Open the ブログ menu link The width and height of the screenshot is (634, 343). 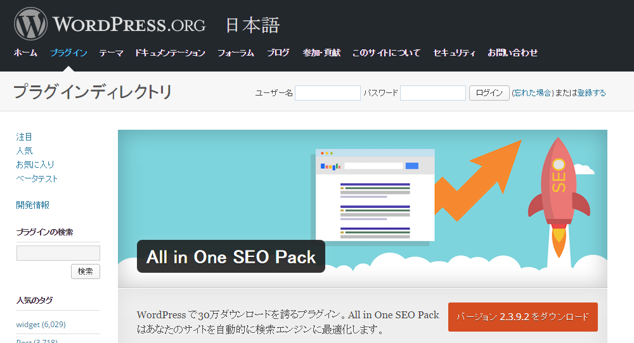point(278,53)
